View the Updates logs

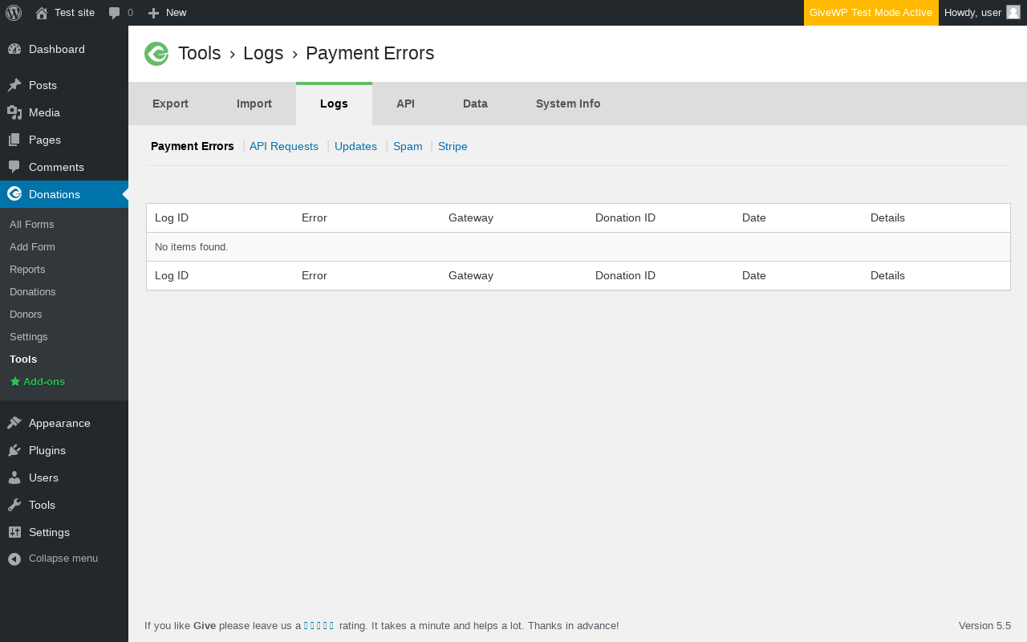[355, 146]
